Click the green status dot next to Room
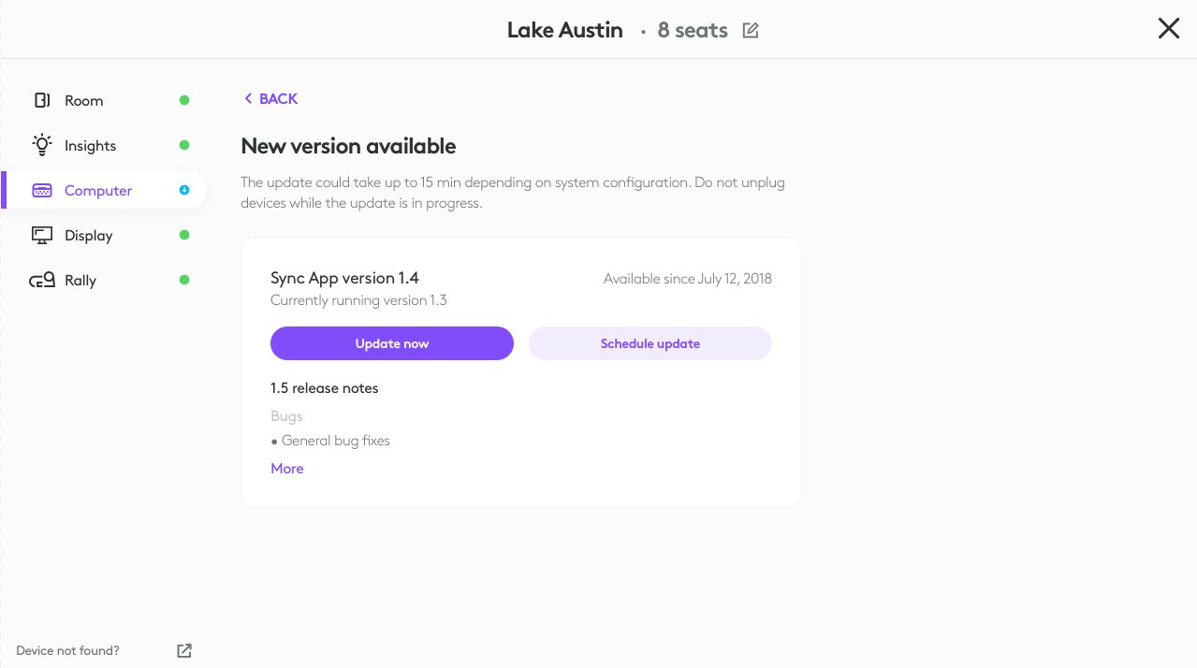The image size is (1197, 668). tap(184, 99)
